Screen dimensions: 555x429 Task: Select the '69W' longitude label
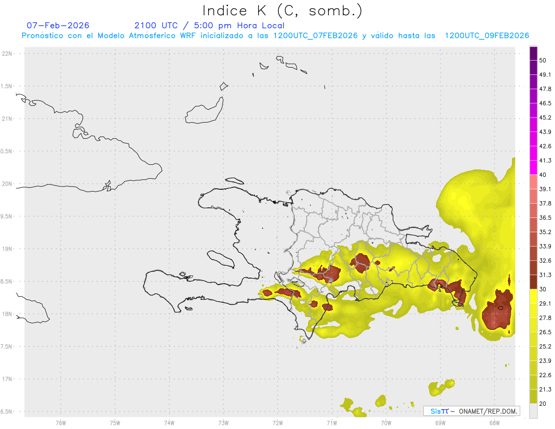click(x=440, y=423)
